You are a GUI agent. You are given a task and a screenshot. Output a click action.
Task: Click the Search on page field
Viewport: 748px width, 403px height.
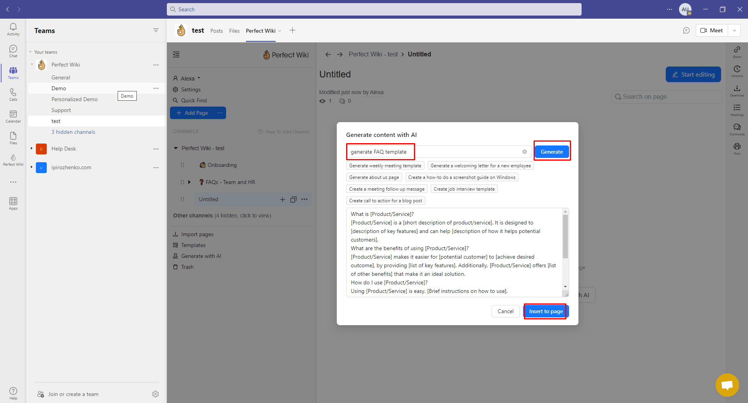pyautogui.click(x=667, y=97)
